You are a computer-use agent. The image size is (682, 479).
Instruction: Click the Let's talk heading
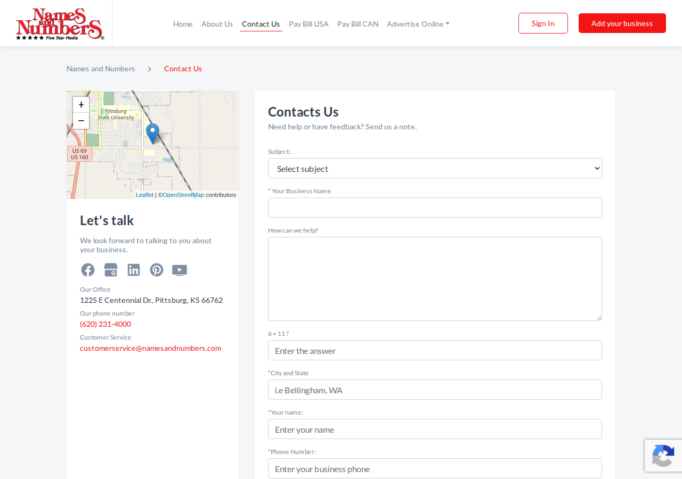click(x=107, y=220)
